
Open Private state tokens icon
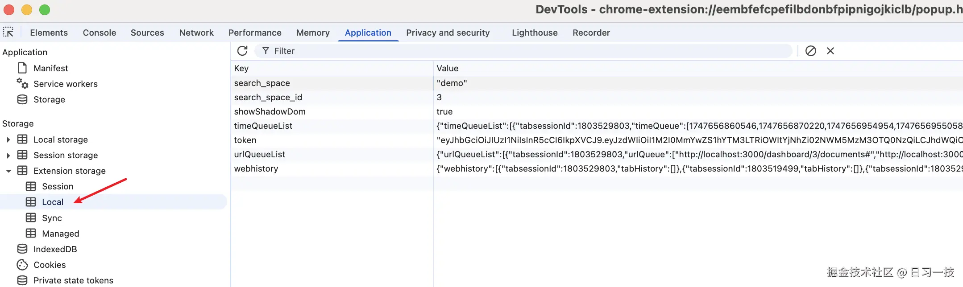point(22,280)
